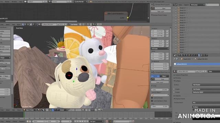Click the material datablock browse icon
Screen dimensions: 220x123
[x=175, y=71]
